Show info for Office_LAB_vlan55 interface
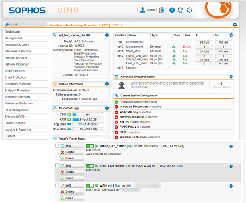 click(x=231, y=146)
